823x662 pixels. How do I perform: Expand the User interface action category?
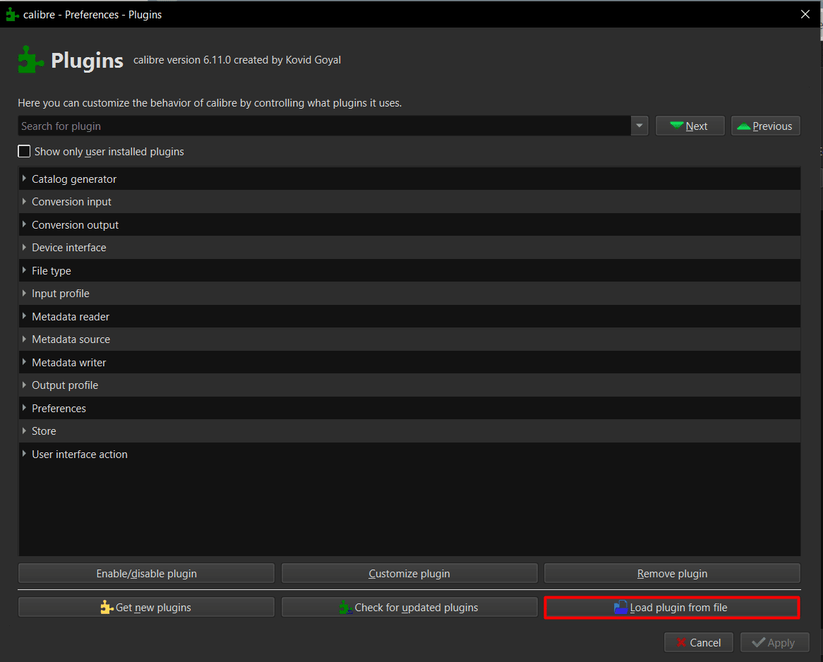(25, 454)
